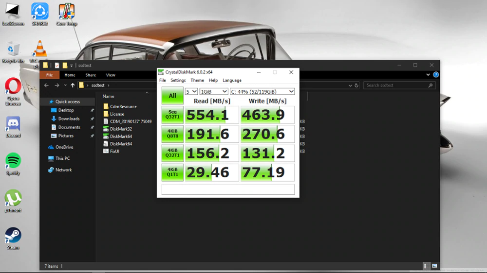Open the µTorrent desktop shortcut
This screenshot has height=273, width=487.
point(13,198)
